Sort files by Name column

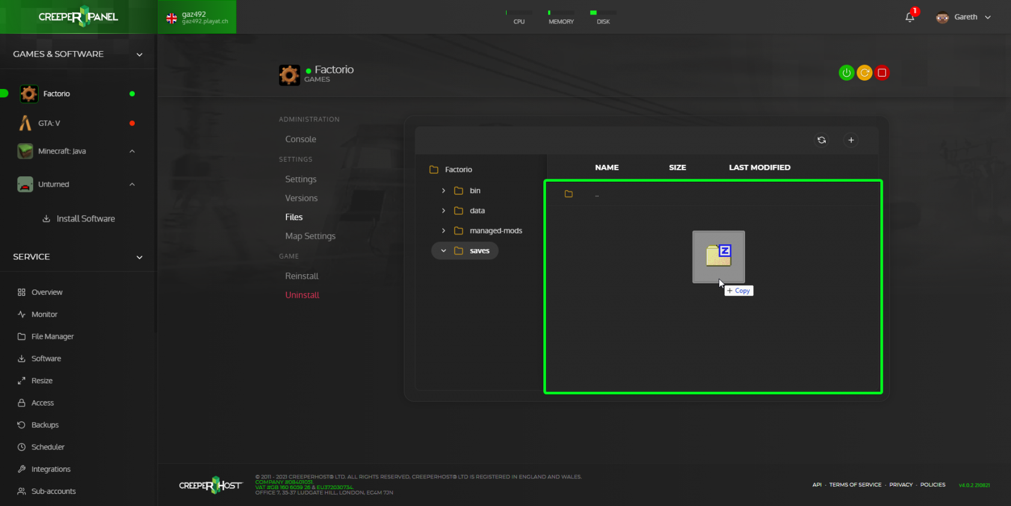pyautogui.click(x=607, y=167)
